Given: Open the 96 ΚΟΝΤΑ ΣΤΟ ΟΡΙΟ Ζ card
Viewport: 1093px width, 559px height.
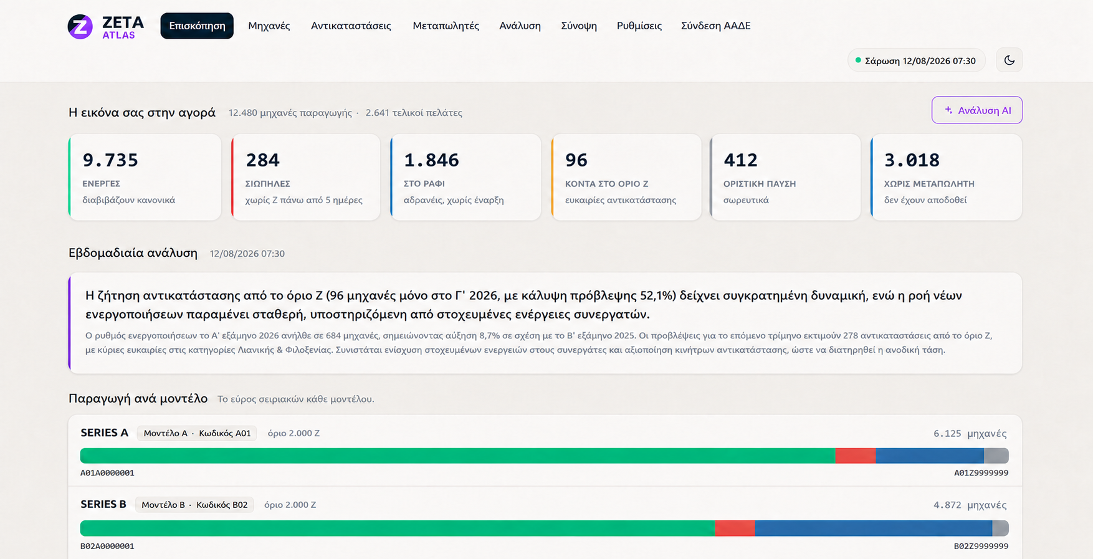Looking at the screenshot, I should [x=626, y=177].
